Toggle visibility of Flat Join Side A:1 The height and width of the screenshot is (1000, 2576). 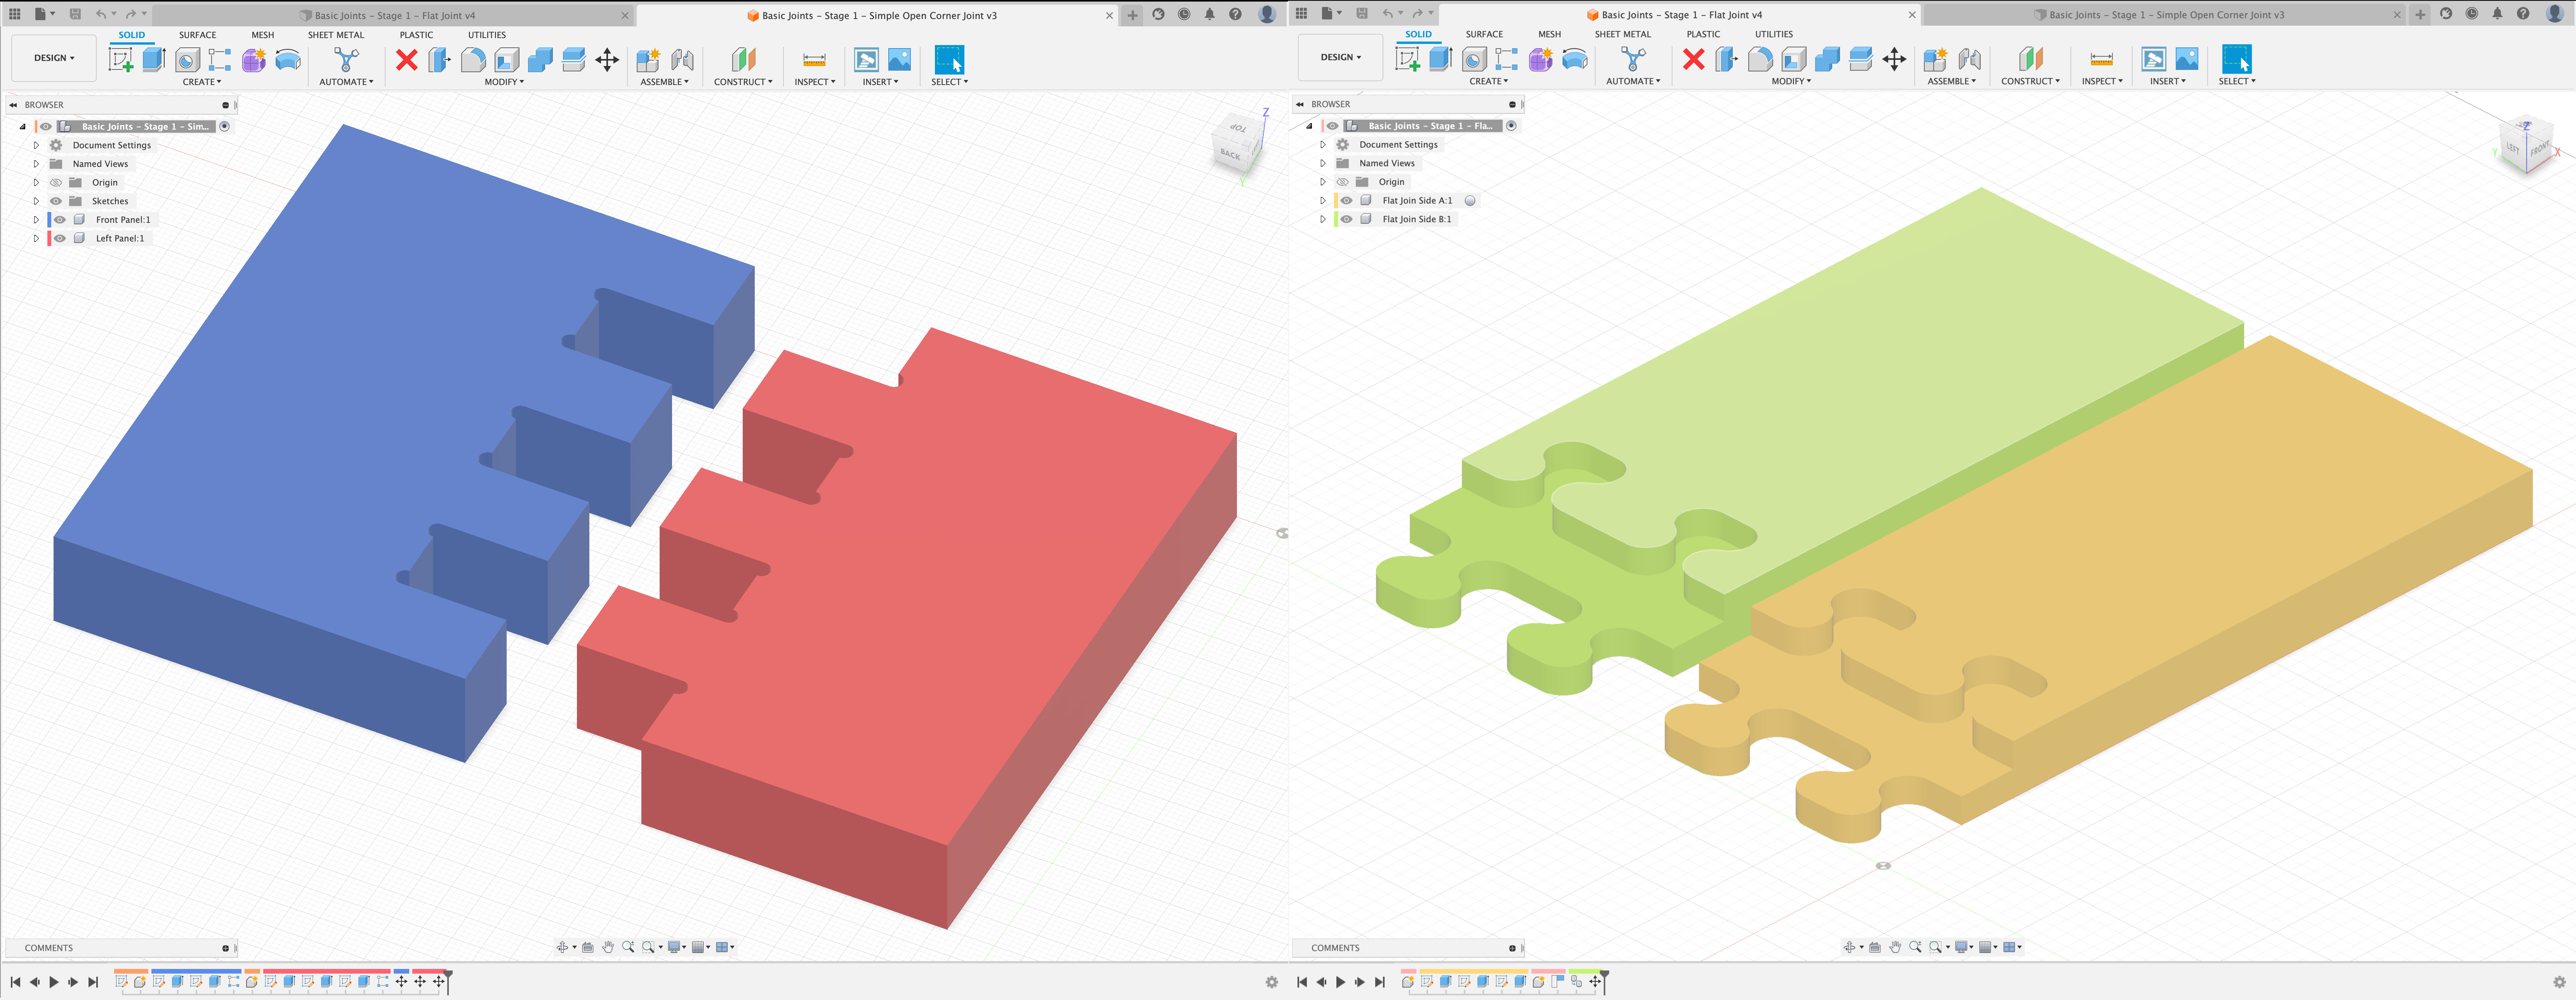click(1347, 201)
